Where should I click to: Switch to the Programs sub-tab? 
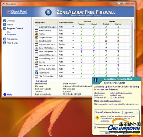click(x=11, y=35)
